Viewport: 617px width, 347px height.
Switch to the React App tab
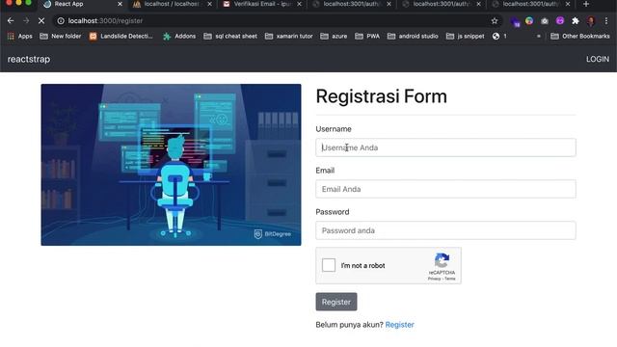(x=83, y=4)
